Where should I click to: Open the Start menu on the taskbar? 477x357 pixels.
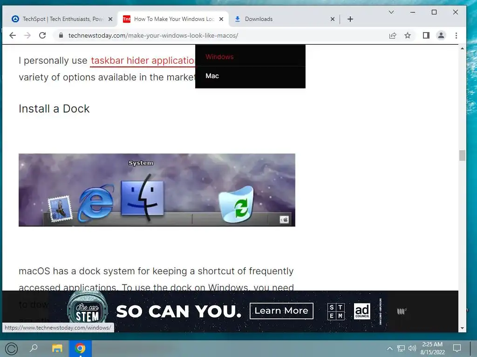[x=11, y=349]
